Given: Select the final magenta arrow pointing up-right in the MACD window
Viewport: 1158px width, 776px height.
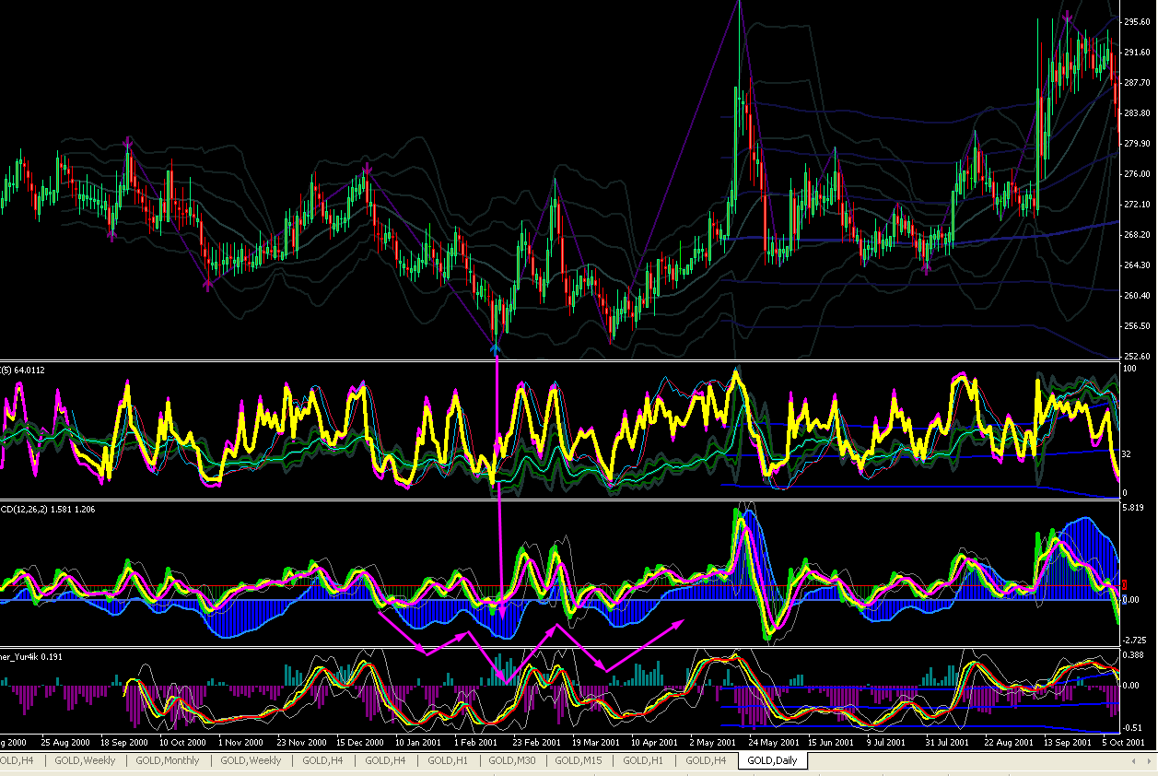Looking at the screenshot, I should pos(647,644).
